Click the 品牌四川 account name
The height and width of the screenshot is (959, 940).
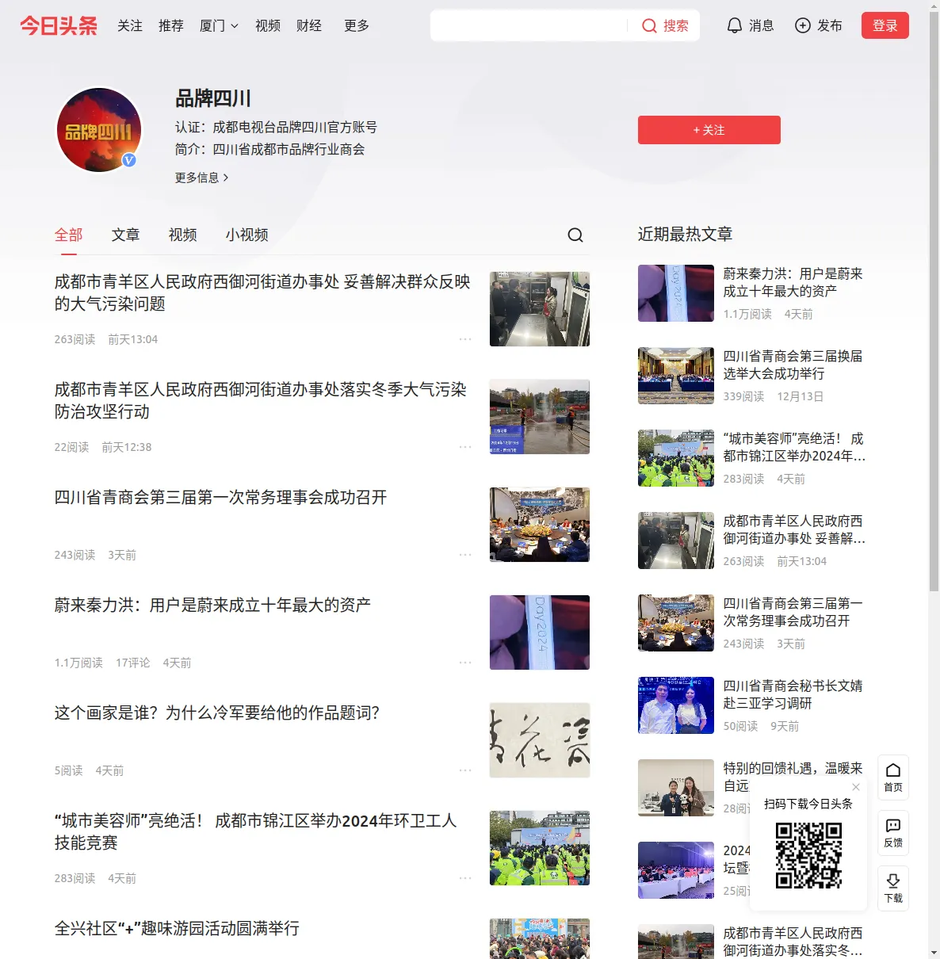pos(213,98)
